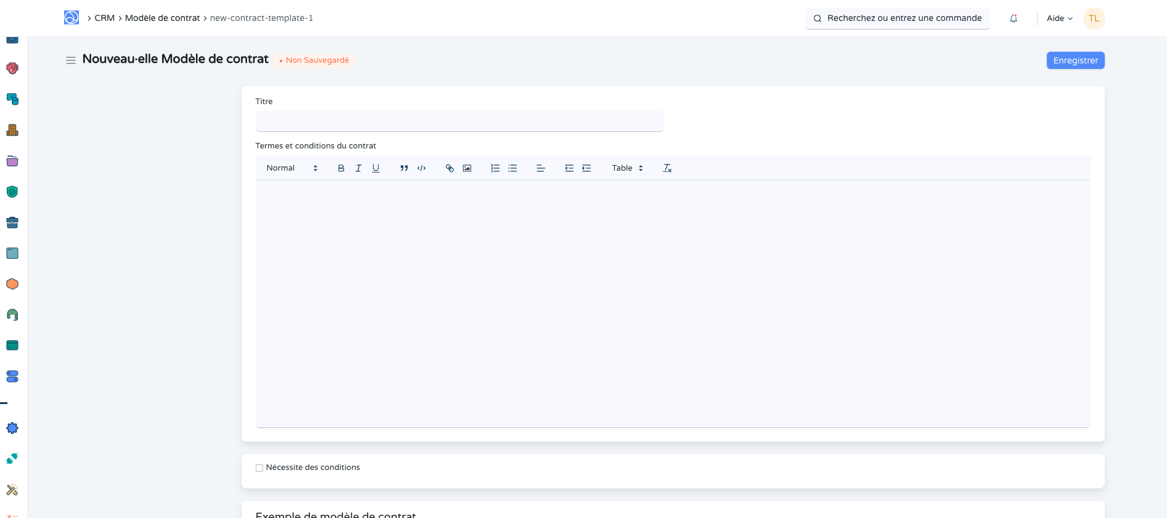Open the Aide help menu

click(1059, 18)
